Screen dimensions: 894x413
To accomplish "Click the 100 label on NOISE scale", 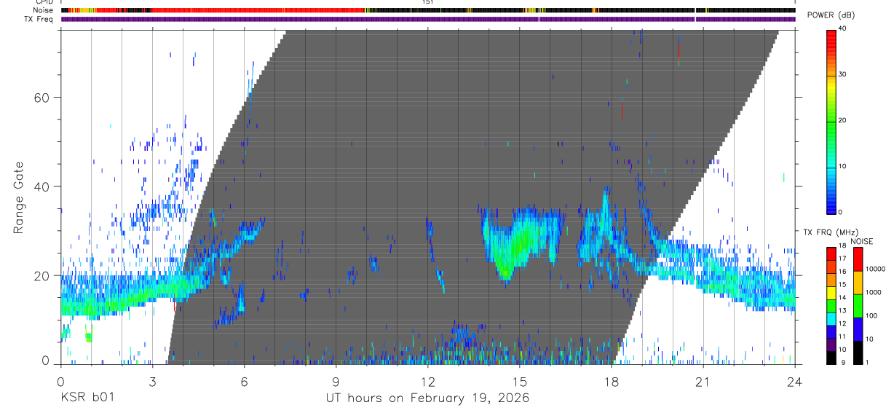I will tap(871, 315).
